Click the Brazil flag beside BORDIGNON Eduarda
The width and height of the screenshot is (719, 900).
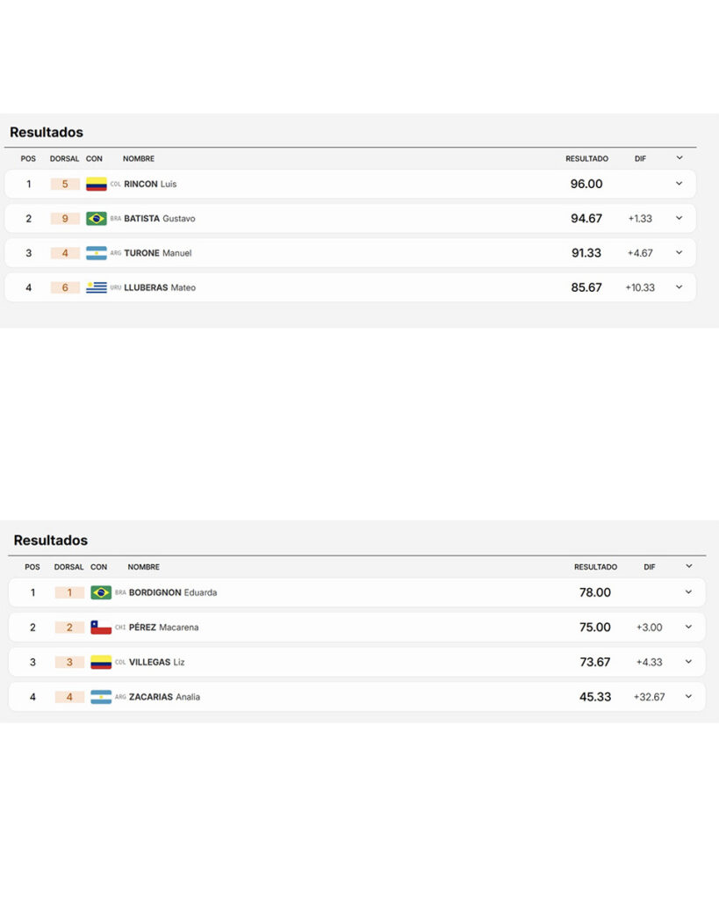101,592
